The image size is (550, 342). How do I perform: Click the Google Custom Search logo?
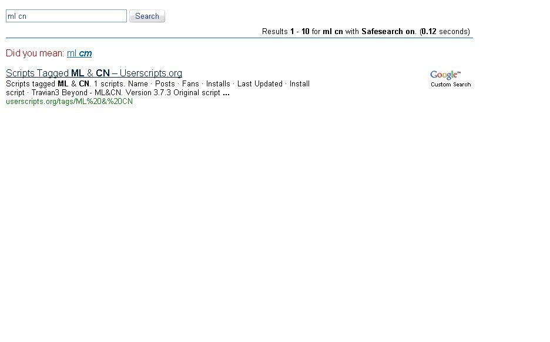click(450, 79)
